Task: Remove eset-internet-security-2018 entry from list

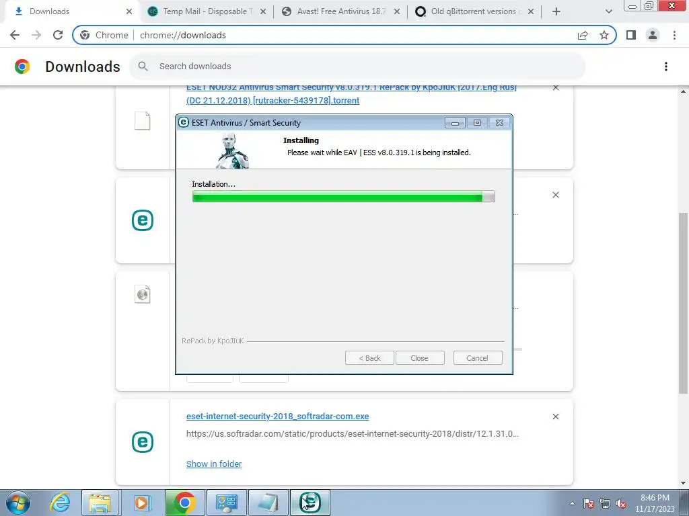Action: coord(555,417)
